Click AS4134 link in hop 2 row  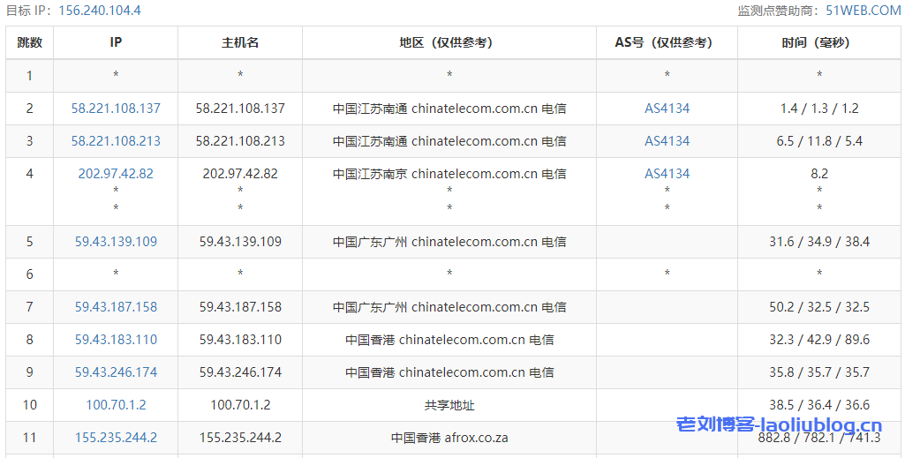point(667,109)
